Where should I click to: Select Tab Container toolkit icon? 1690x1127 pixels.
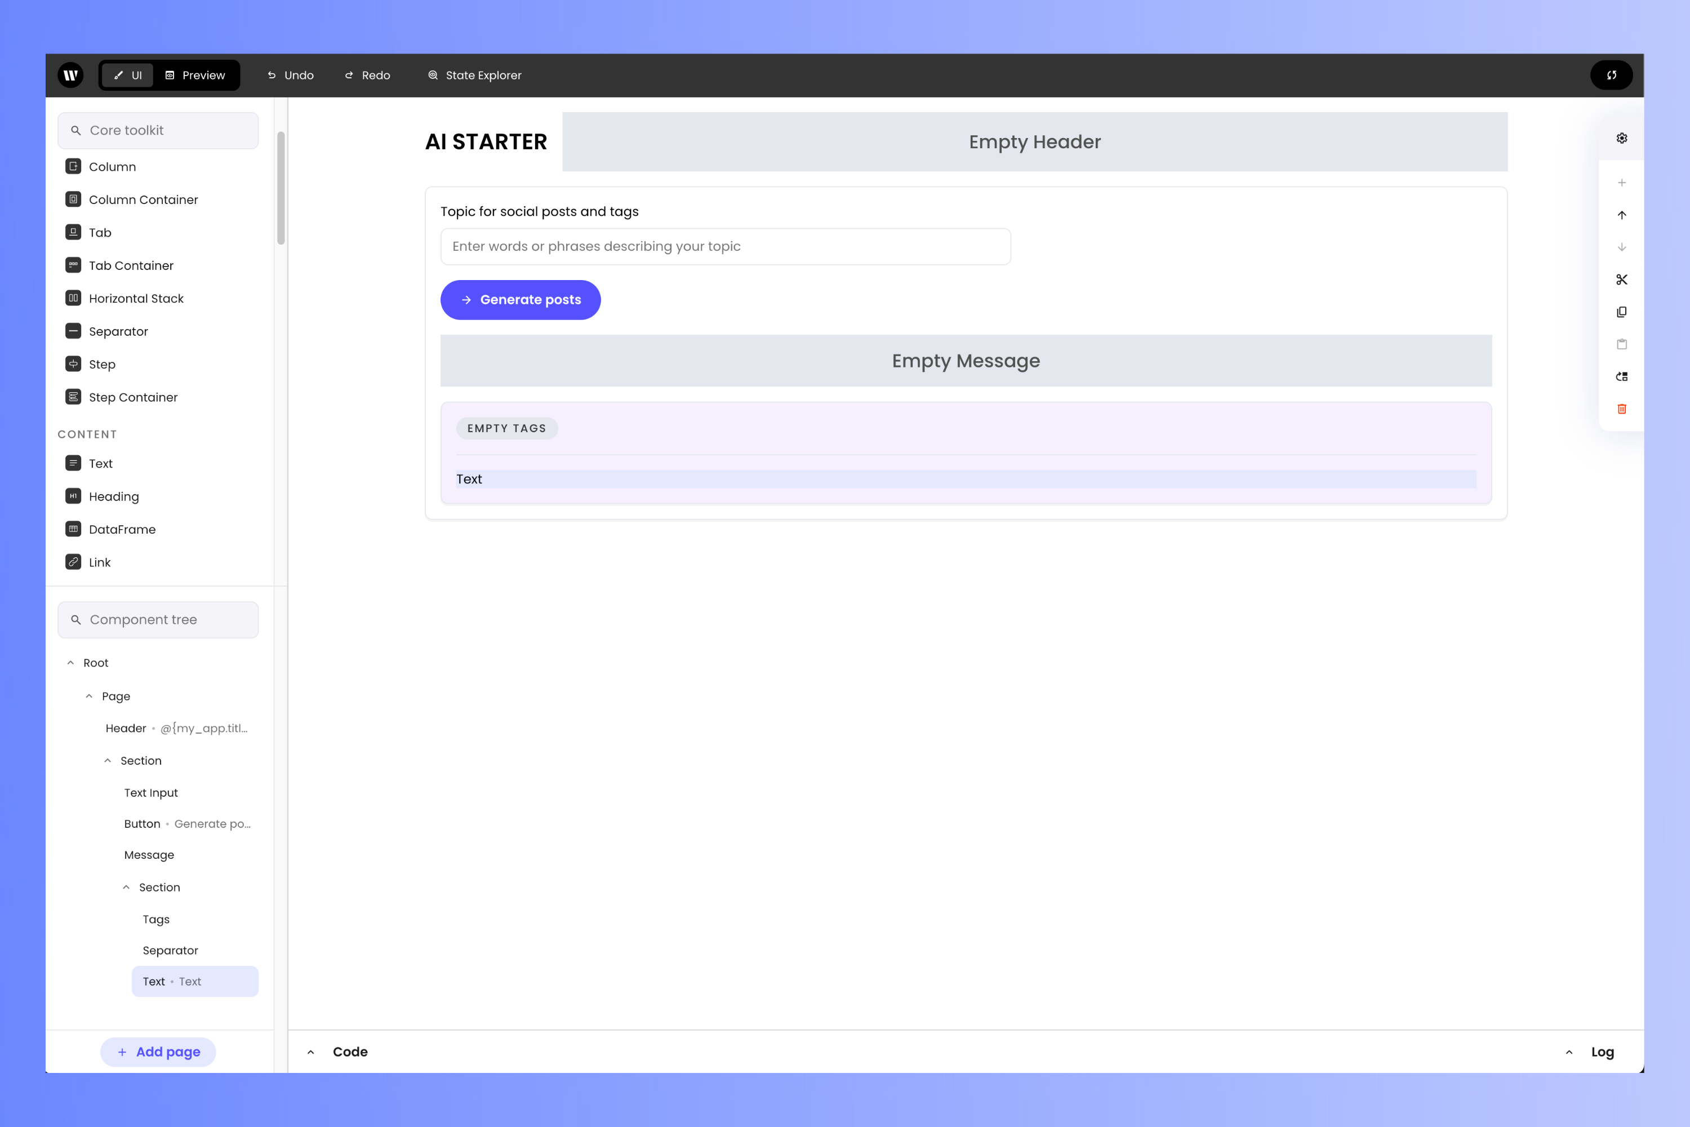click(73, 265)
